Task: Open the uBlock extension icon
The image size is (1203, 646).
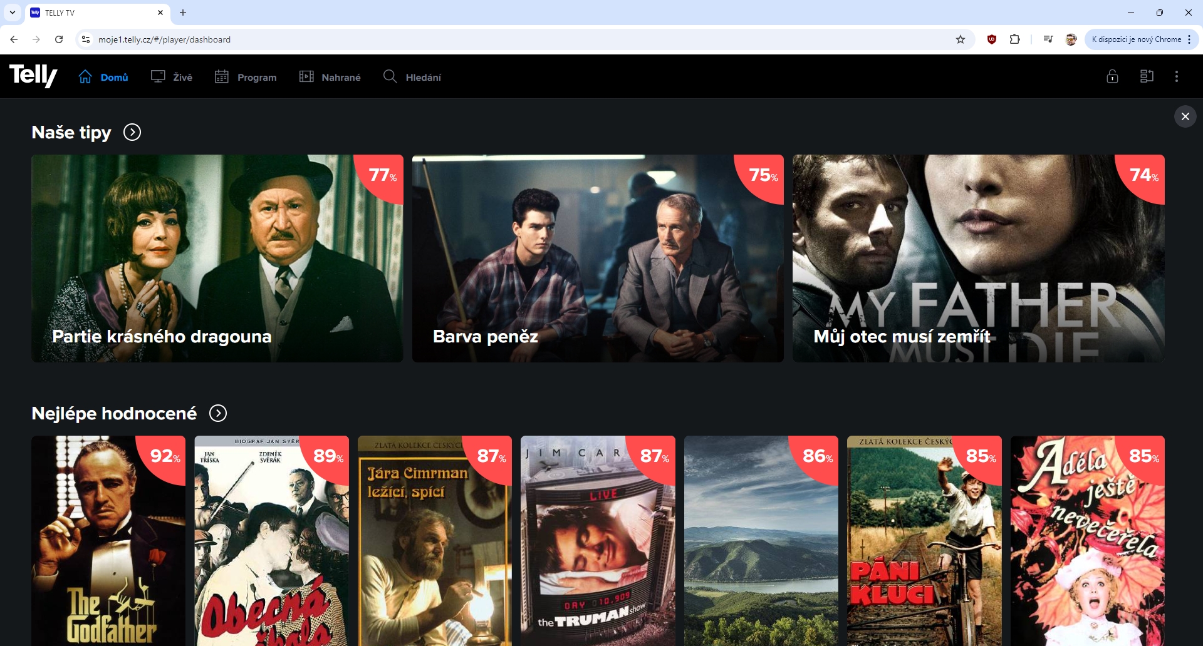Action: tap(991, 39)
